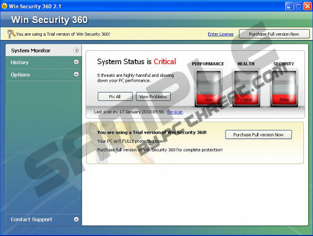Viewport: 313px width, 236px height.
Task: Click the '5 threats are highly harmful' message
Action: (x=135, y=78)
